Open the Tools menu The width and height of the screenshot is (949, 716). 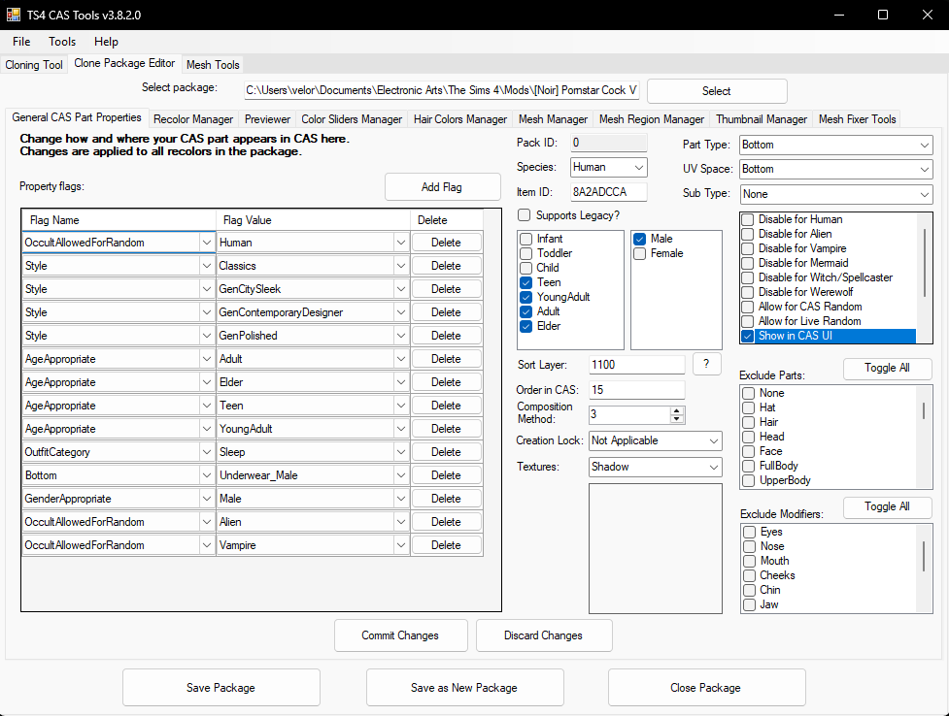[x=62, y=41]
